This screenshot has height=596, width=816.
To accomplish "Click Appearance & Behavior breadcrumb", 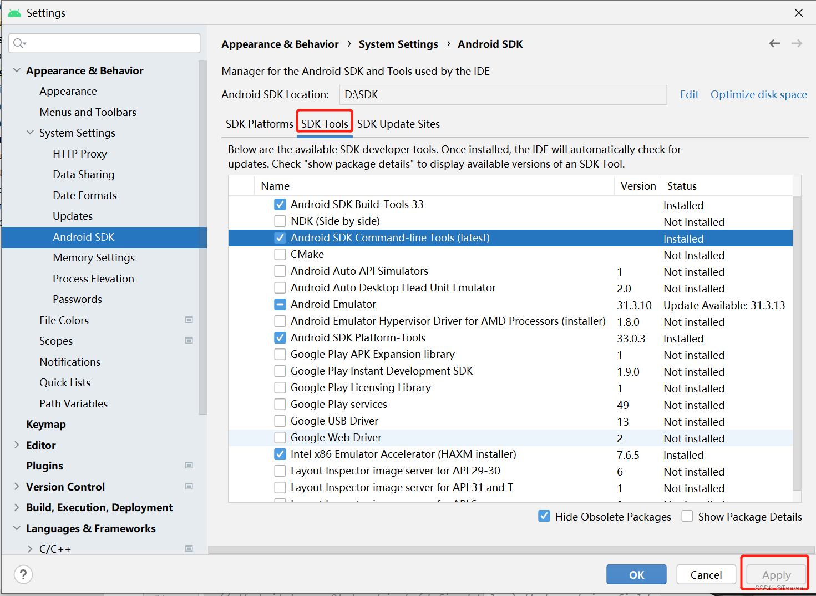I will (280, 44).
